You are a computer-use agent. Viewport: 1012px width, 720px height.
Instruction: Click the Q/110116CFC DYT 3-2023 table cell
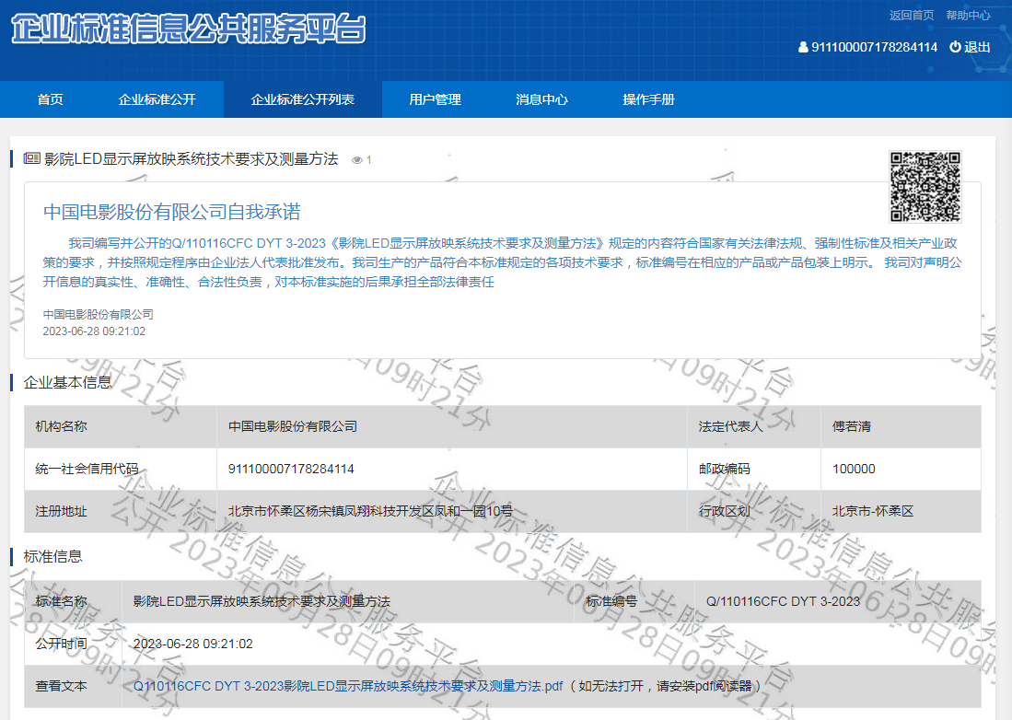838,601
